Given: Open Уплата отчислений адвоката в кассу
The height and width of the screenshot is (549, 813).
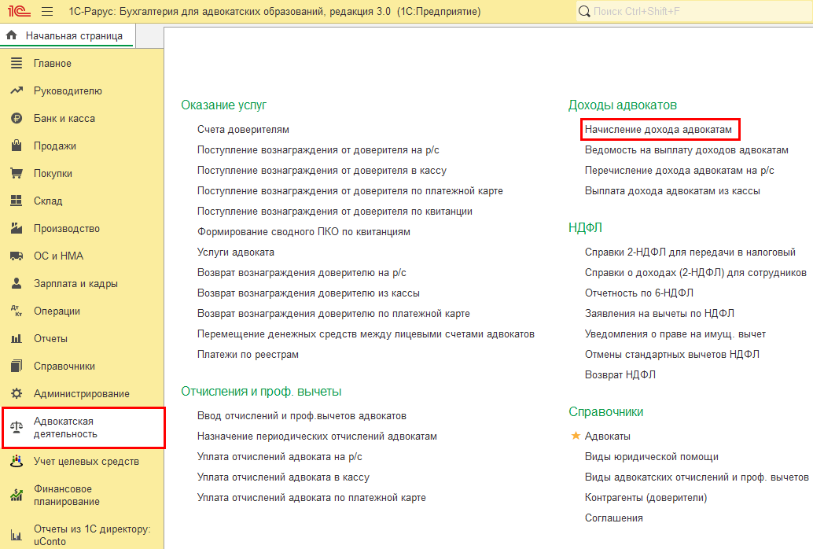Looking at the screenshot, I should tap(283, 477).
